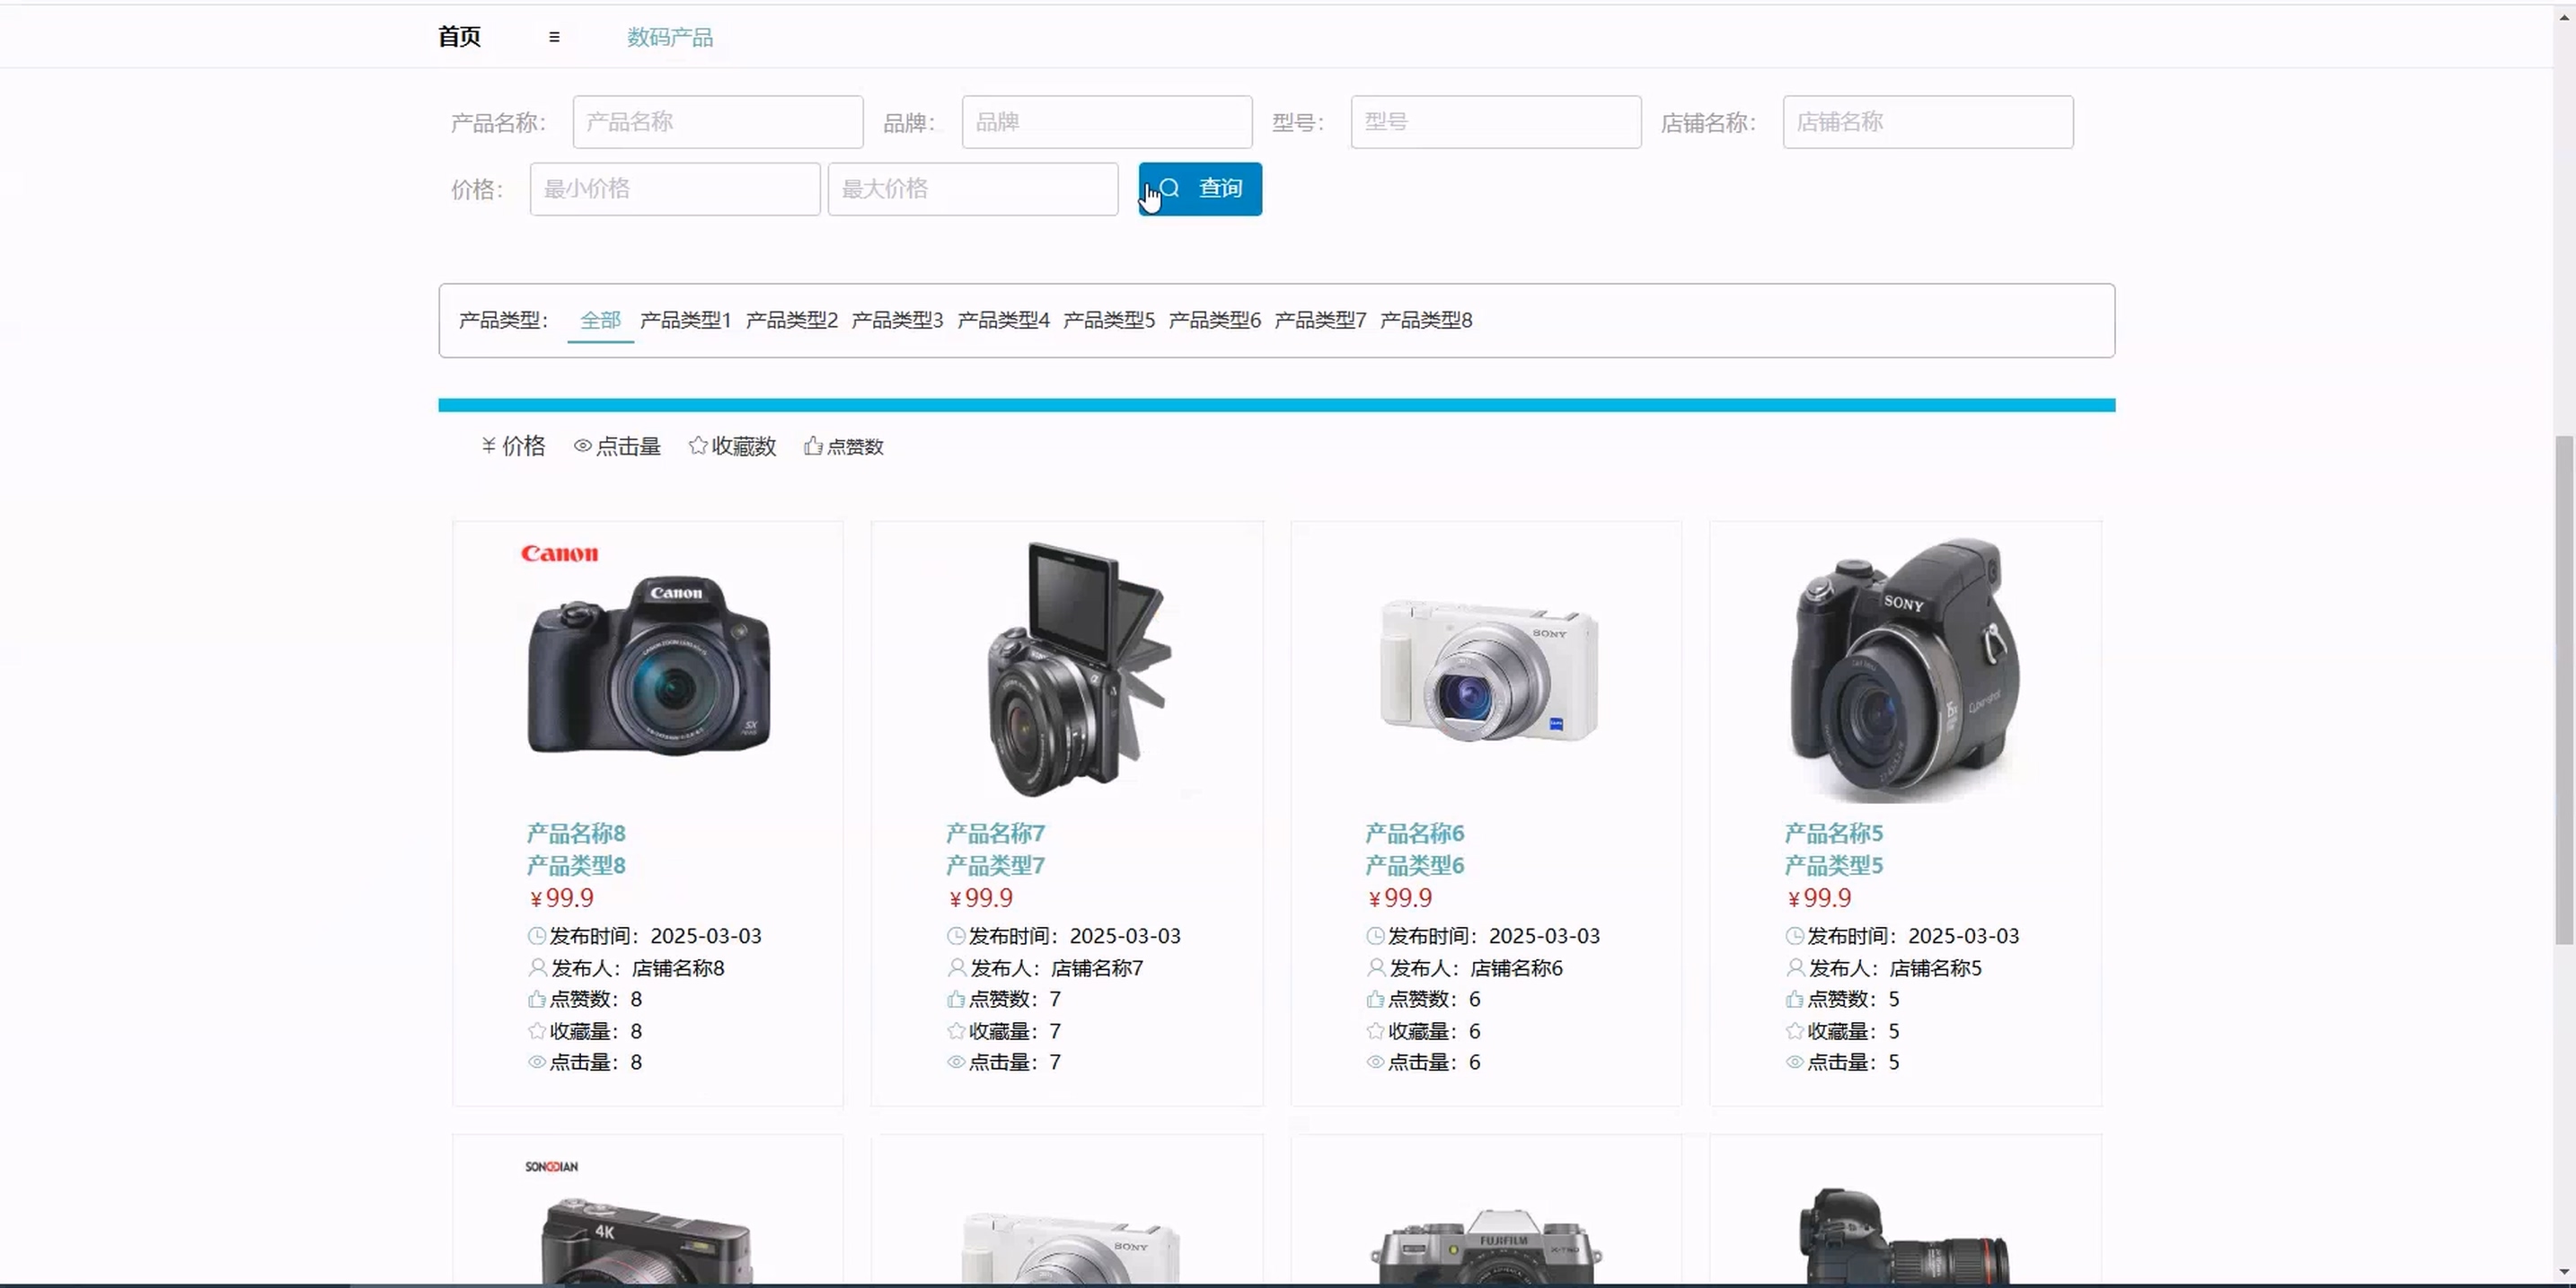
Task: Click the vertical page scrollbar
Action: [2563, 690]
